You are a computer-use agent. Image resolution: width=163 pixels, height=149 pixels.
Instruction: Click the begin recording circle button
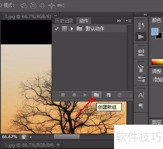(x=74, y=95)
